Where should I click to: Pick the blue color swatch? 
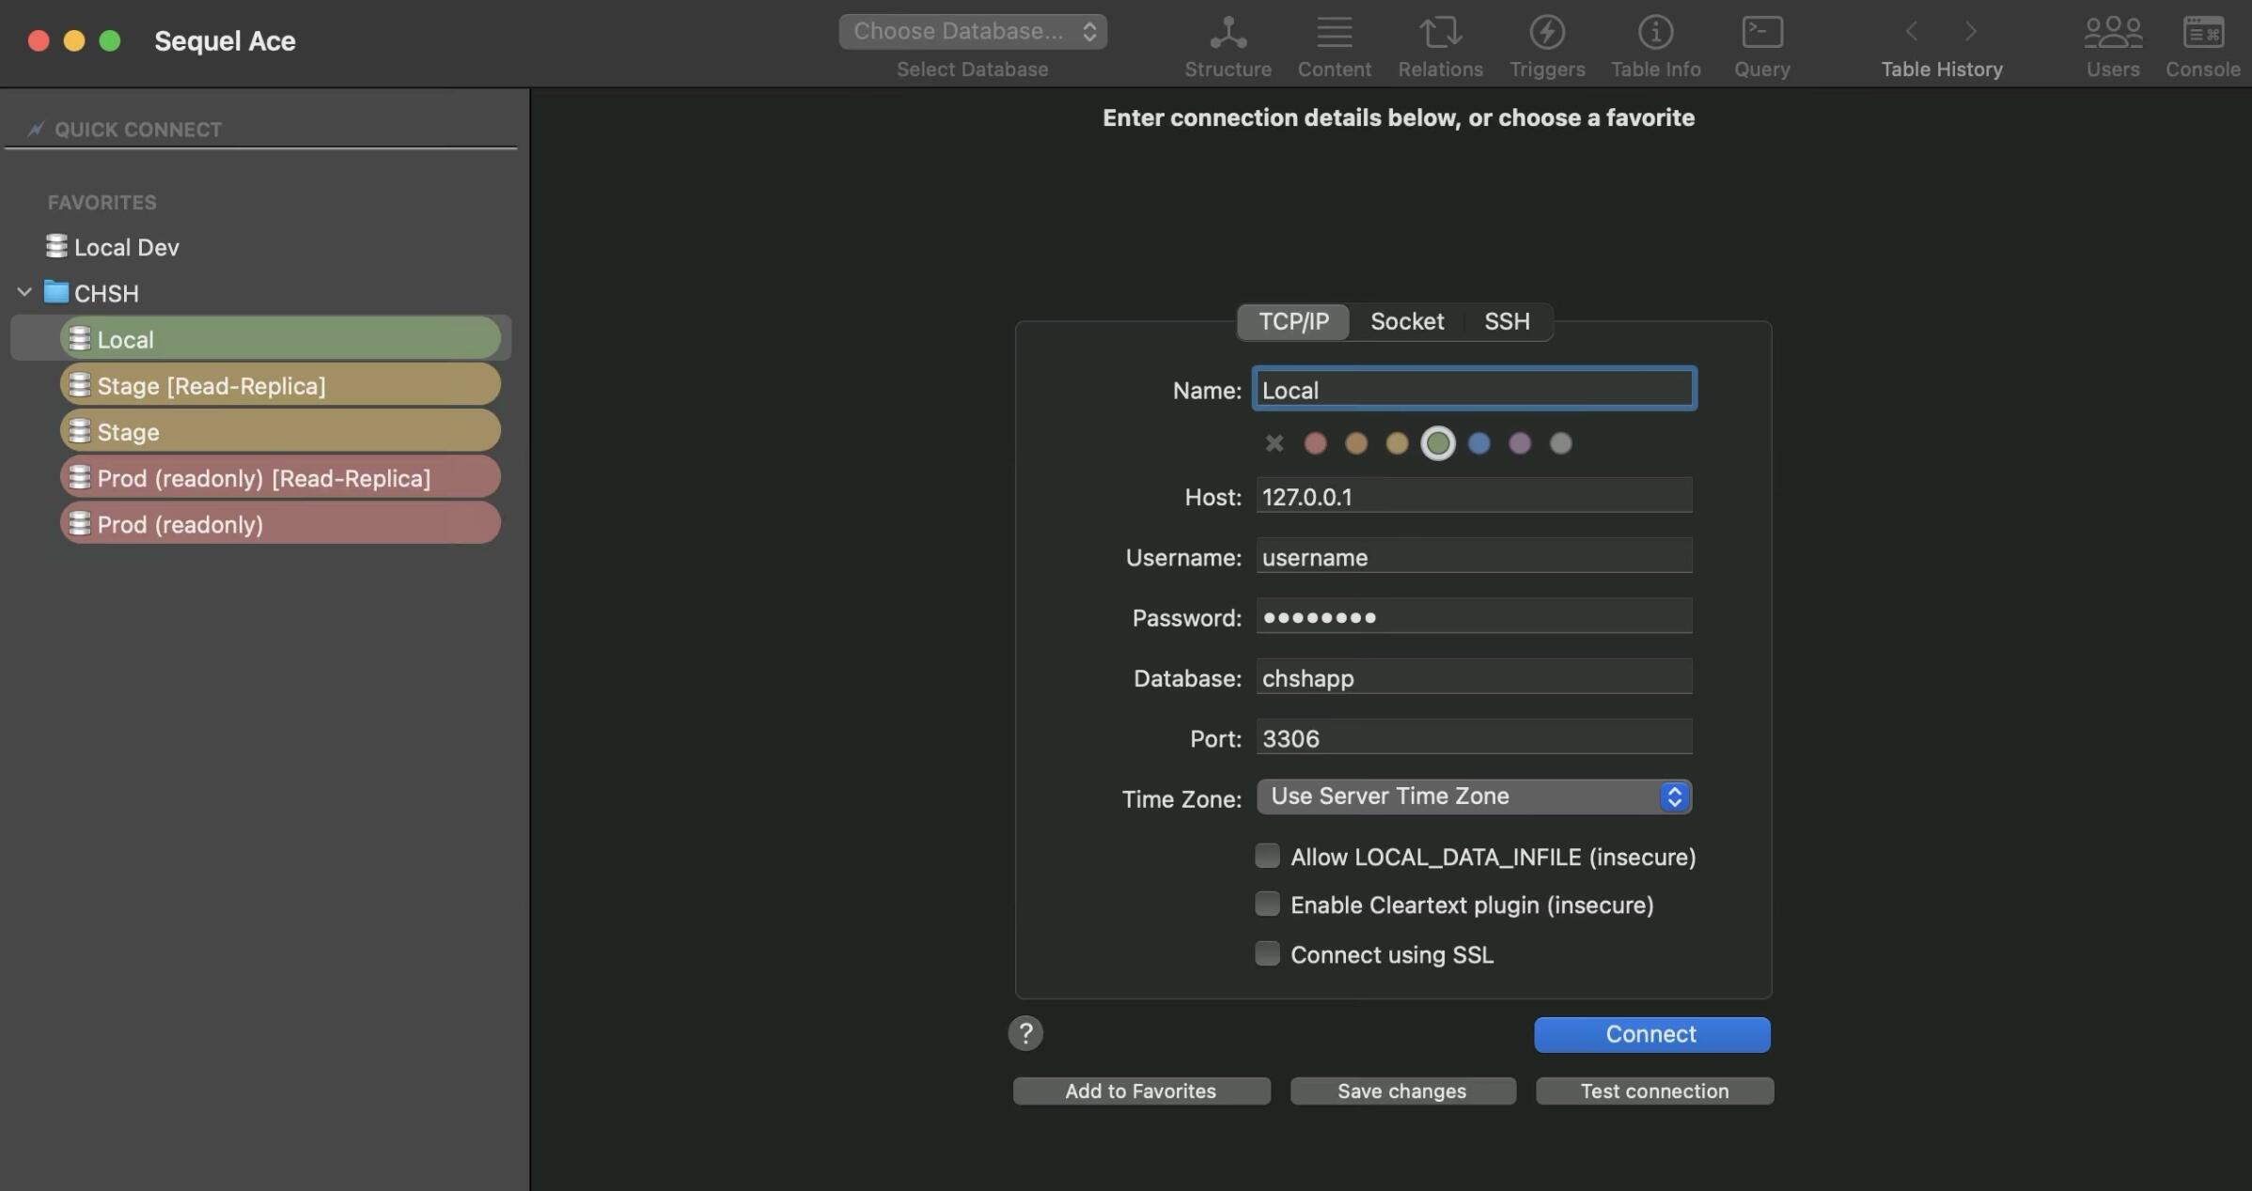1478,443
